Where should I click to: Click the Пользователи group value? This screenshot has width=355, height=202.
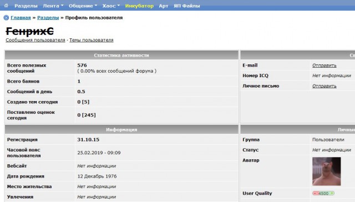coord(328,139)
